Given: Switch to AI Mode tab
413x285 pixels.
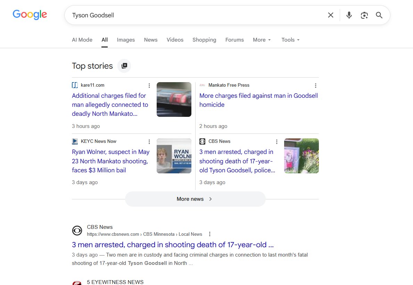Looking at the screenshot, I should pos(82,40).
